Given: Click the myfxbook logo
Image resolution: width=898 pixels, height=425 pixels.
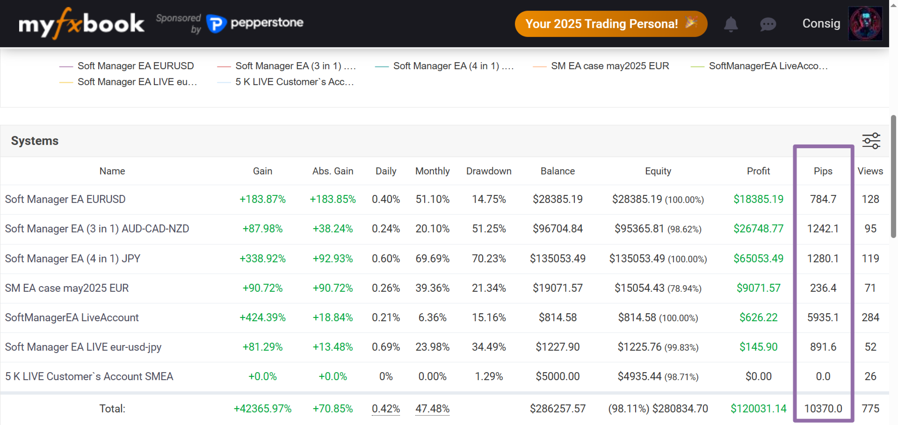Looking at the screenshot, I should (81, 23).
